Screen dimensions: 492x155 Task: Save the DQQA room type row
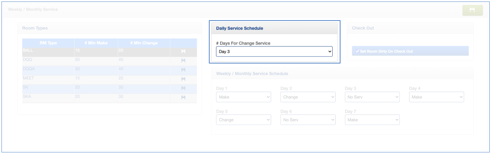coord(183,70)
